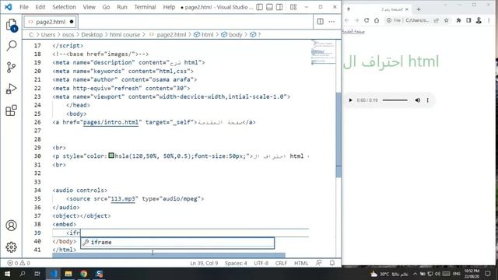The width and height of the screenshot is (498, 280).
Task: Toggle primary side bar layout icon
Action: coord(259,7)
